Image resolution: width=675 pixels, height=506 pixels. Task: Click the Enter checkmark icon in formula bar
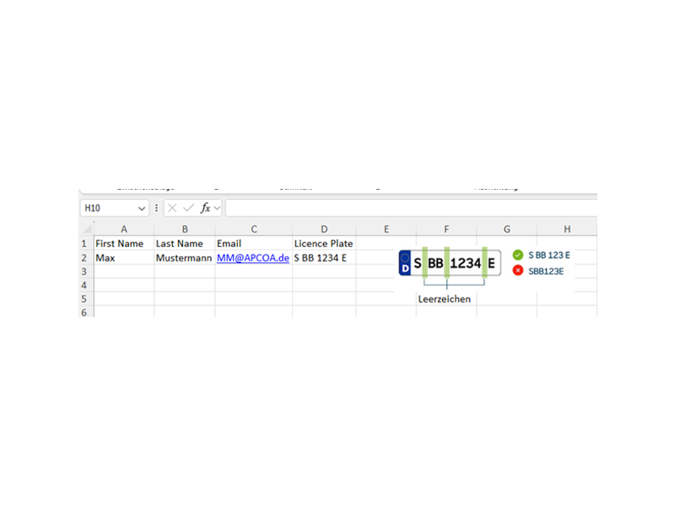point(188,207)
